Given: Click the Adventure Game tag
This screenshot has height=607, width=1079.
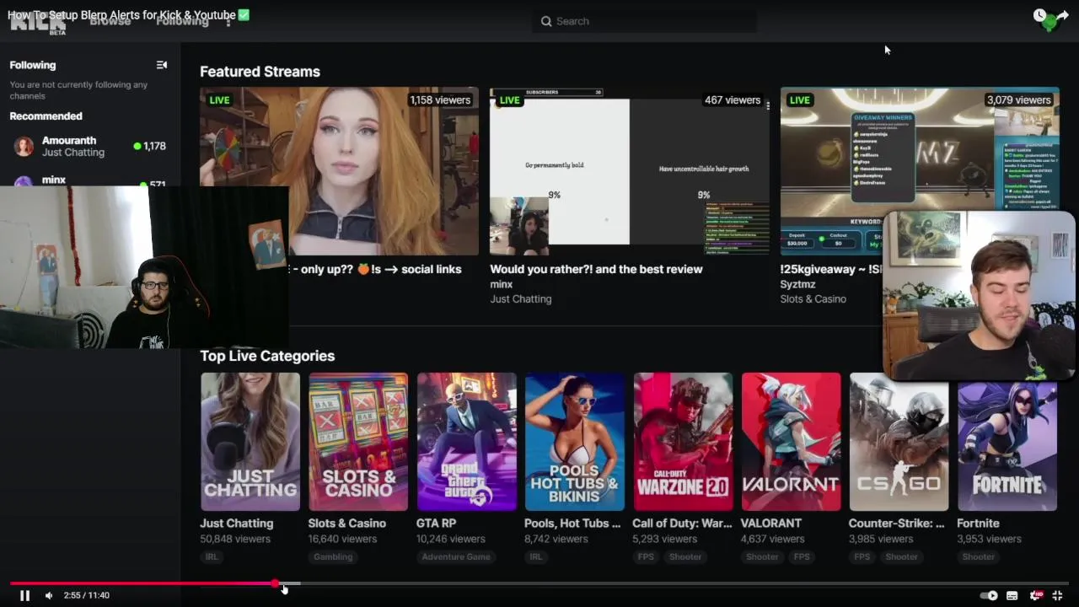Looking at the screenshot, I should tap(456, 556).
